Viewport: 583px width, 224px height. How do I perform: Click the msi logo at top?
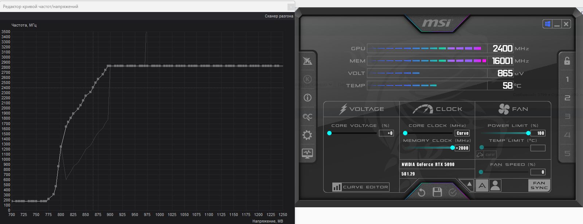437,23
